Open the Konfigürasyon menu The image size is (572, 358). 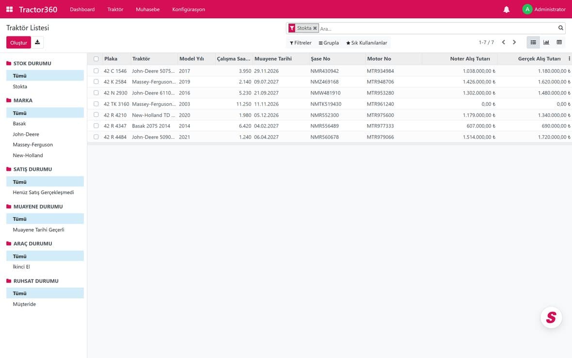click(x=189, y=10)
